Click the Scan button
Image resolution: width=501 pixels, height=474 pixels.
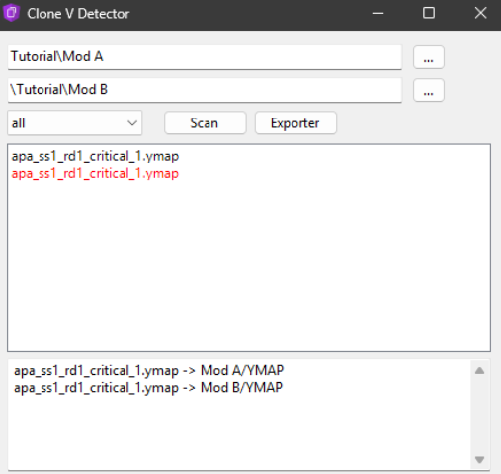pos(206,123)
